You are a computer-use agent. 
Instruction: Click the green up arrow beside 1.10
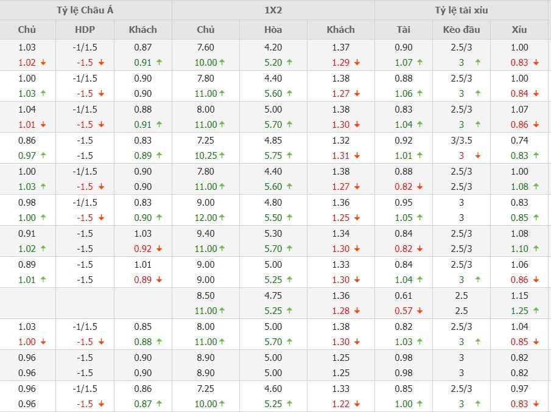536,249
